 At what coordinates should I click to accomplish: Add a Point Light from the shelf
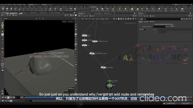tap(97, 9)
